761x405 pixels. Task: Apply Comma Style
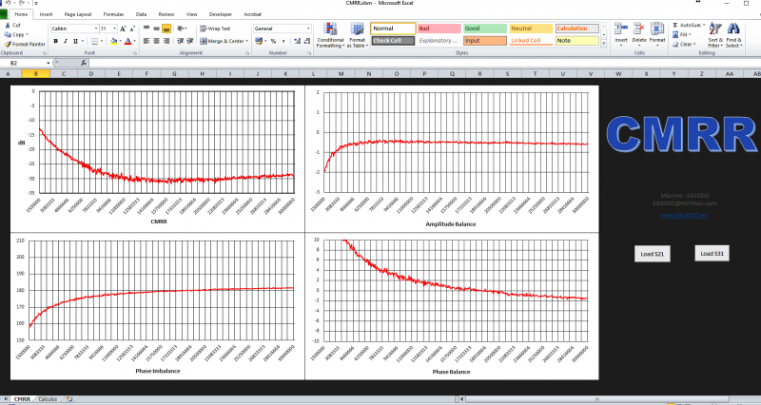click(x=283, y=41)
